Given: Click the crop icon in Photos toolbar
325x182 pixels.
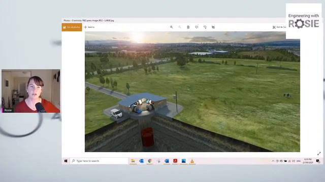Looking at the screenshot, I should click(213, 27).
